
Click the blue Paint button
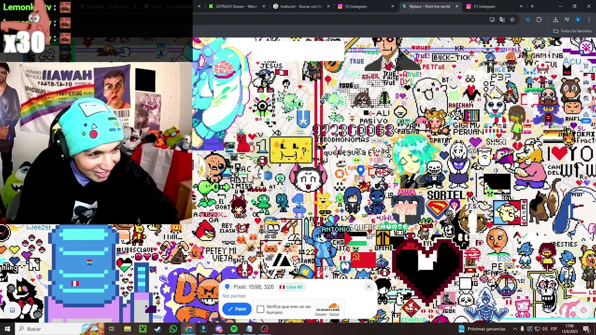237,309
